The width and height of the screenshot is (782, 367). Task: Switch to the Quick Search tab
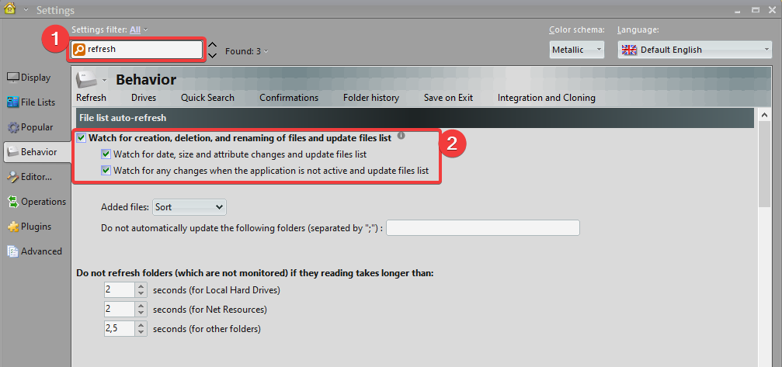pyautogui.click(x=207, y=98)
